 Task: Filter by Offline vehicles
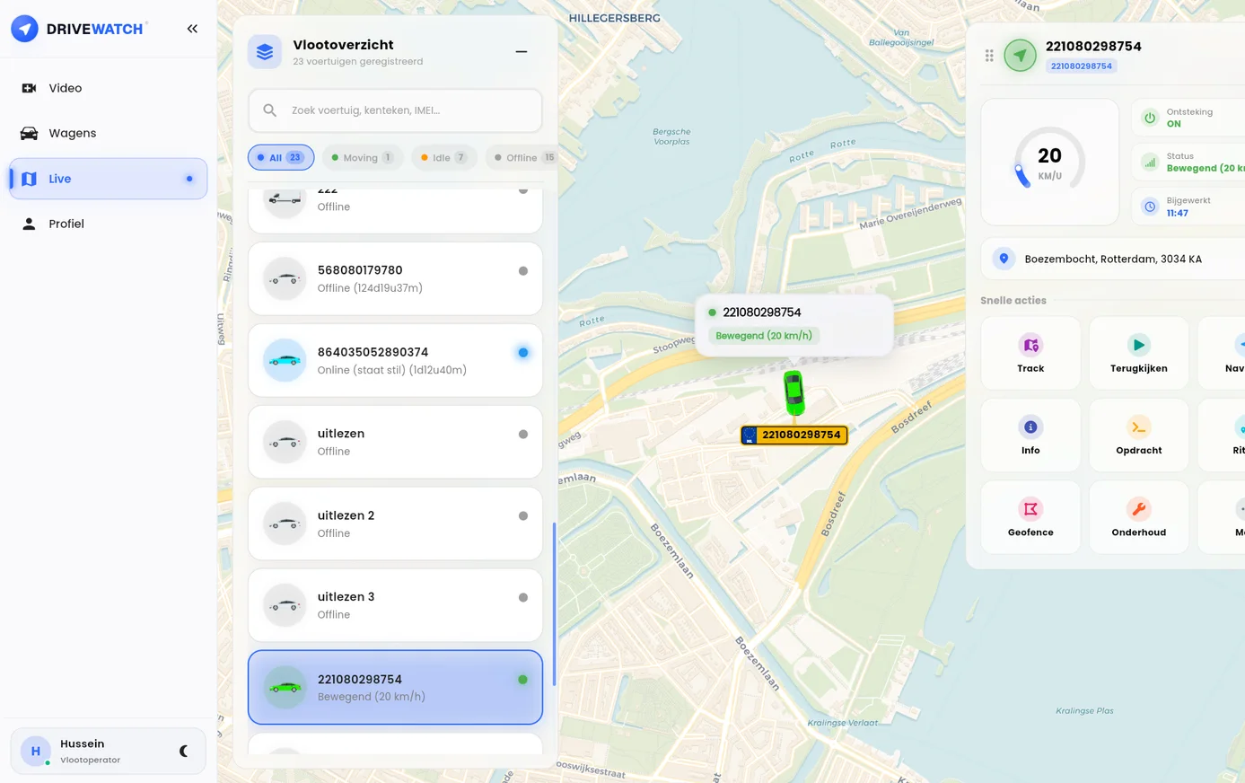point(524,157)
